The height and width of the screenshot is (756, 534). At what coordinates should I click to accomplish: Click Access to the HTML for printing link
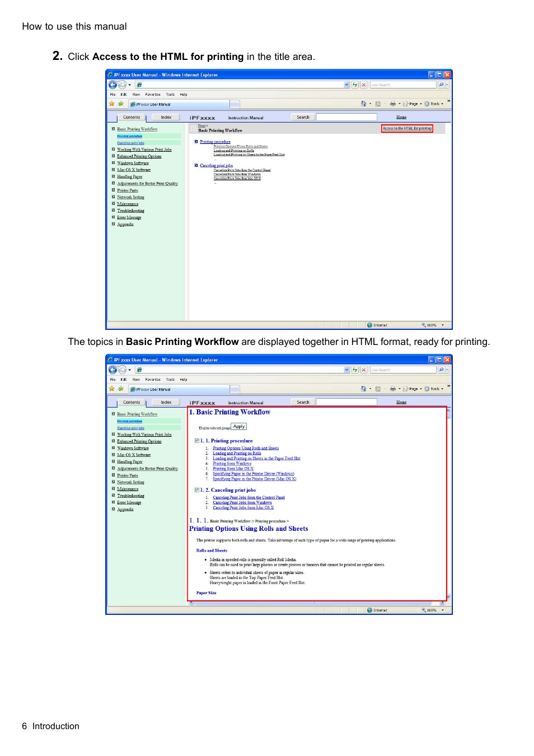coord(407,128)
